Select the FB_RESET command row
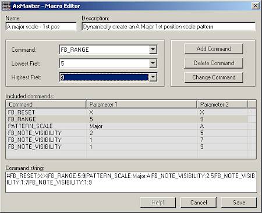 click(127, 112)
